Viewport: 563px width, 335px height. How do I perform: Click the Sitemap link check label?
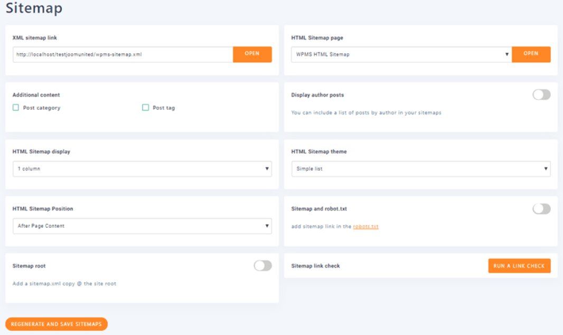tap(315, 266)
